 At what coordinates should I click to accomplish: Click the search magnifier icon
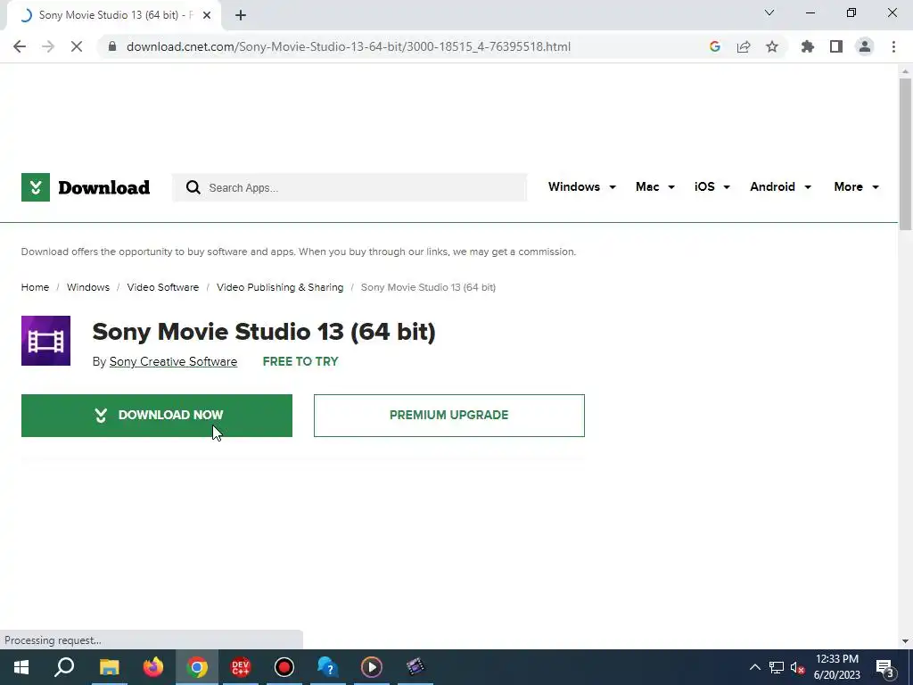193,187
